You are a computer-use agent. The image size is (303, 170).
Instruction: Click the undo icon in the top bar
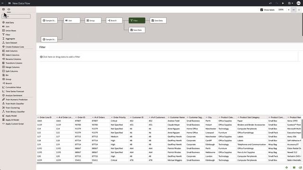270,3
